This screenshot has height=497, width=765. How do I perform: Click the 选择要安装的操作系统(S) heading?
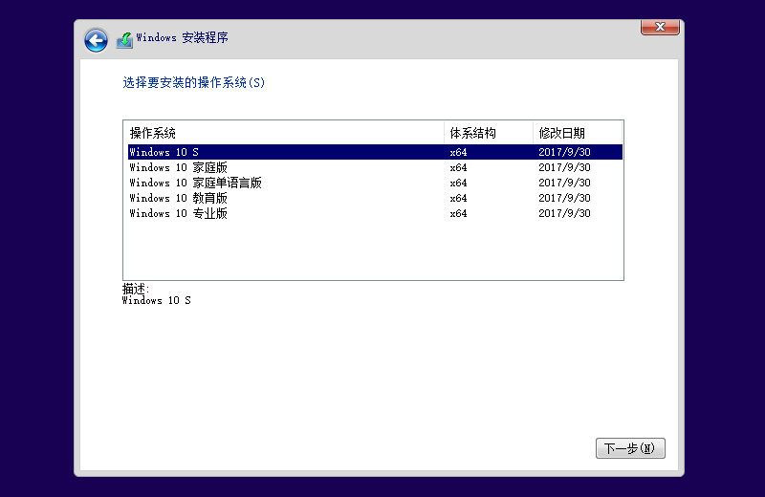point(194,82)
